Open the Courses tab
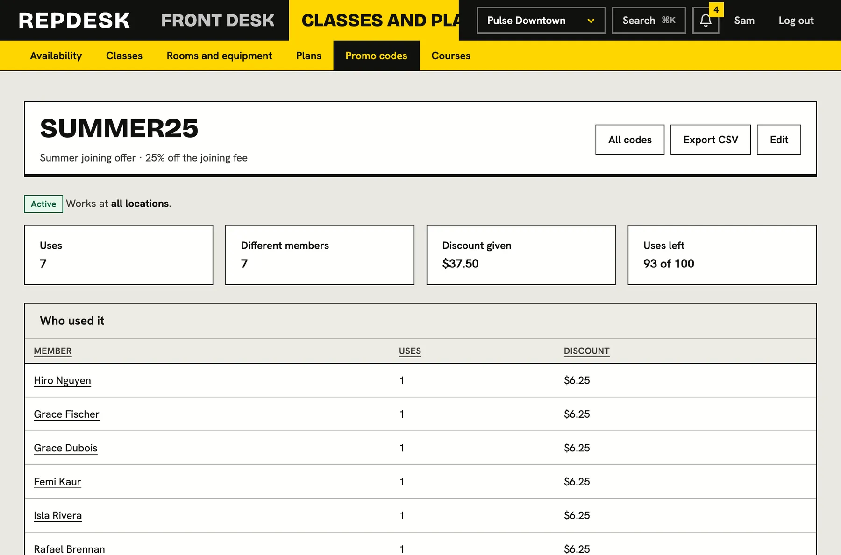The image size is (841, 555). pos(451,56)
